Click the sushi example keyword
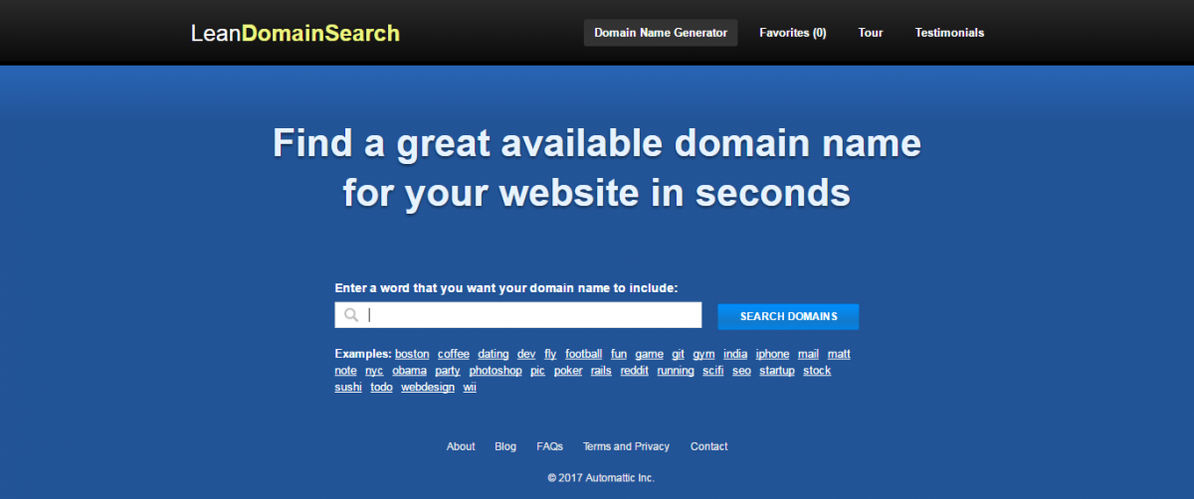This screenshot has height=499, width=1194. tap(348, 388)
